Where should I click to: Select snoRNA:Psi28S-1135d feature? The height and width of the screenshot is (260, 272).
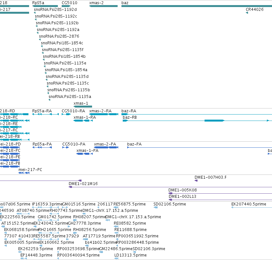click(x=46, y=80)
